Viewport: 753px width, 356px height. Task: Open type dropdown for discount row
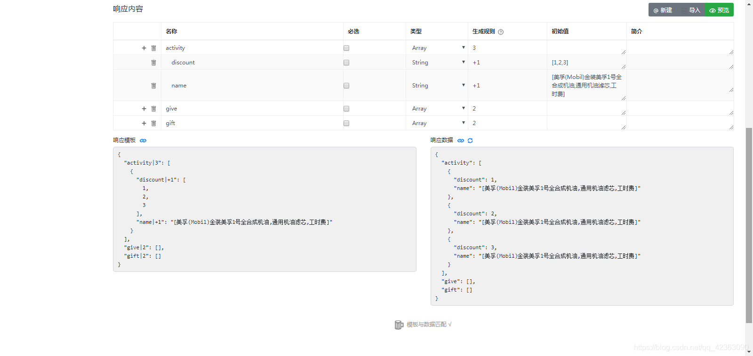437,63
